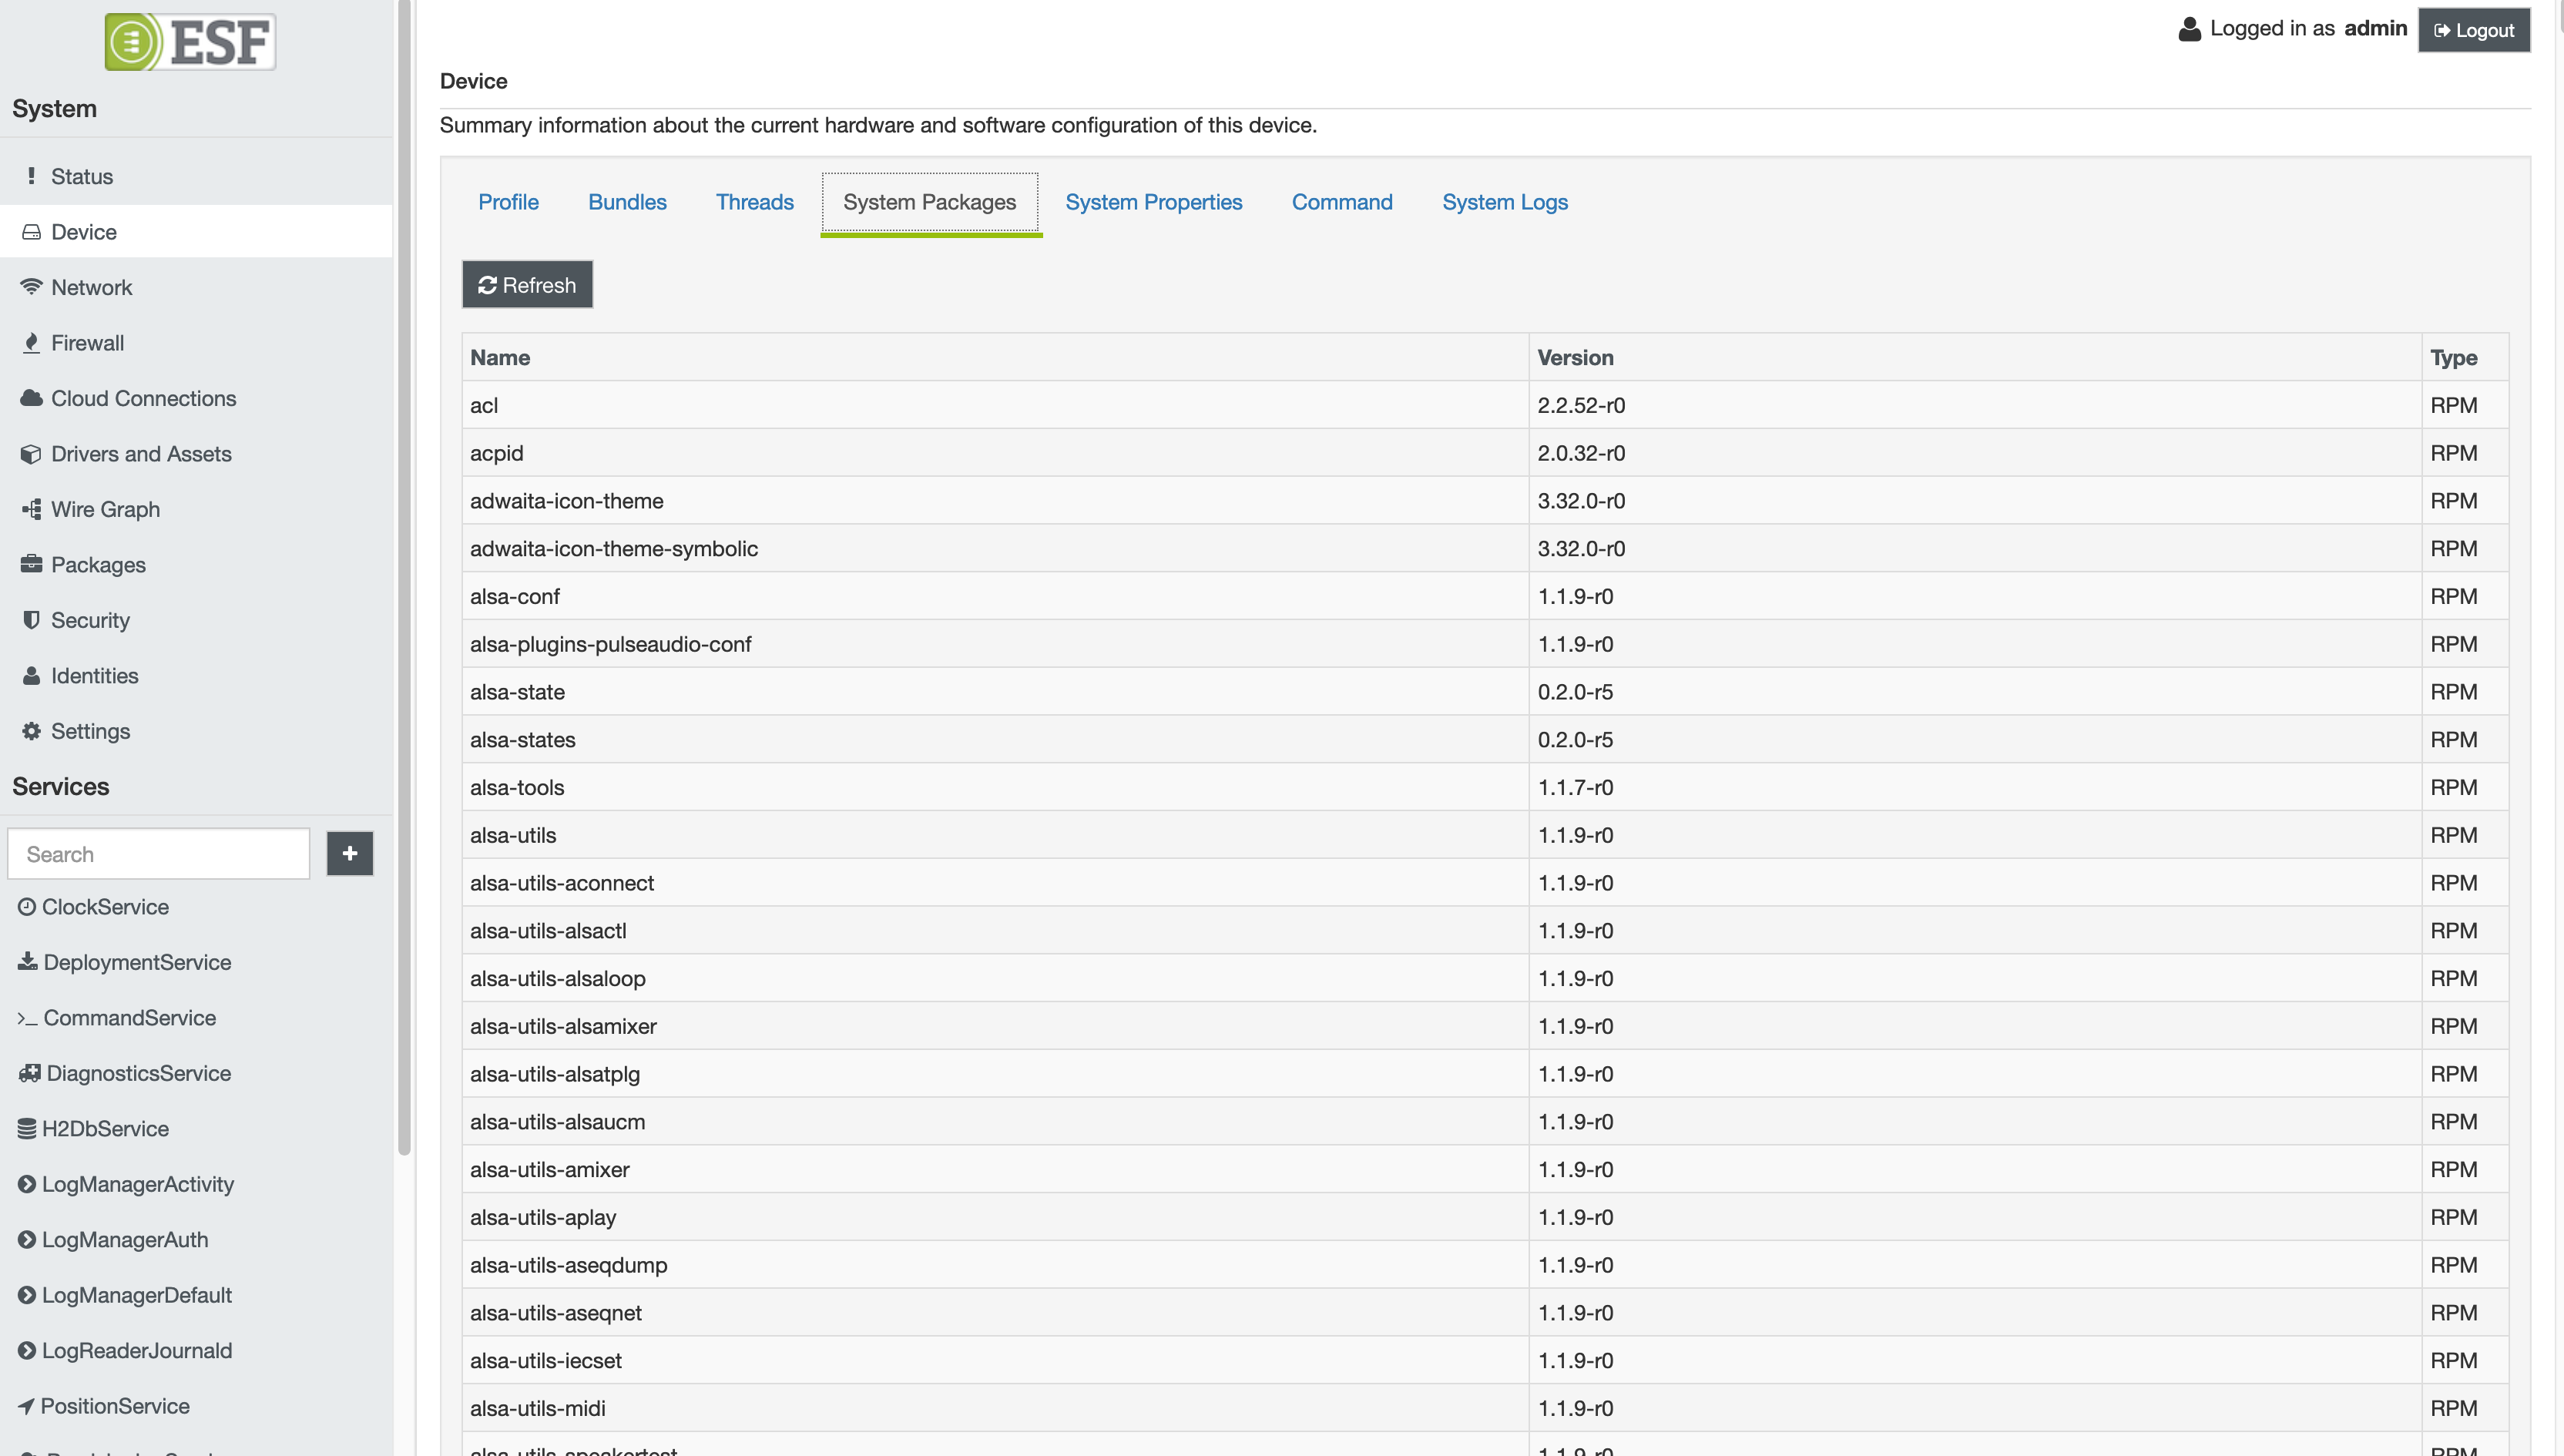This screenshot has height=1456, width=2564.
Task: Open the Firewall section
Action: tap(87, 343)
